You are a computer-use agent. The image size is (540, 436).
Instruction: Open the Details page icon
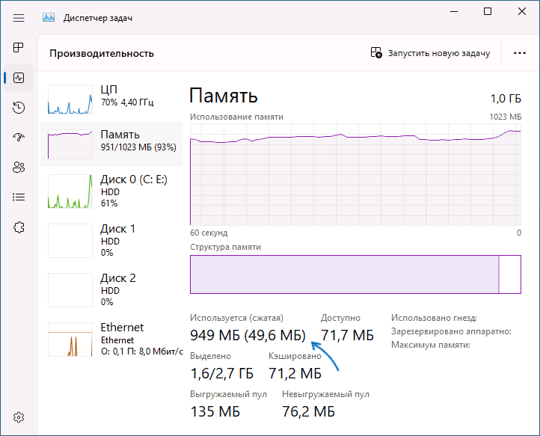pyautogui.click(x=19, y=197)
